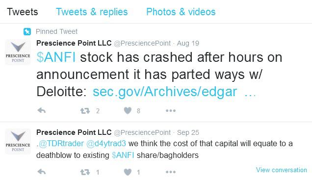
Task: Open the sec.gov/Archives/edgar link
Action: point(165,92)
